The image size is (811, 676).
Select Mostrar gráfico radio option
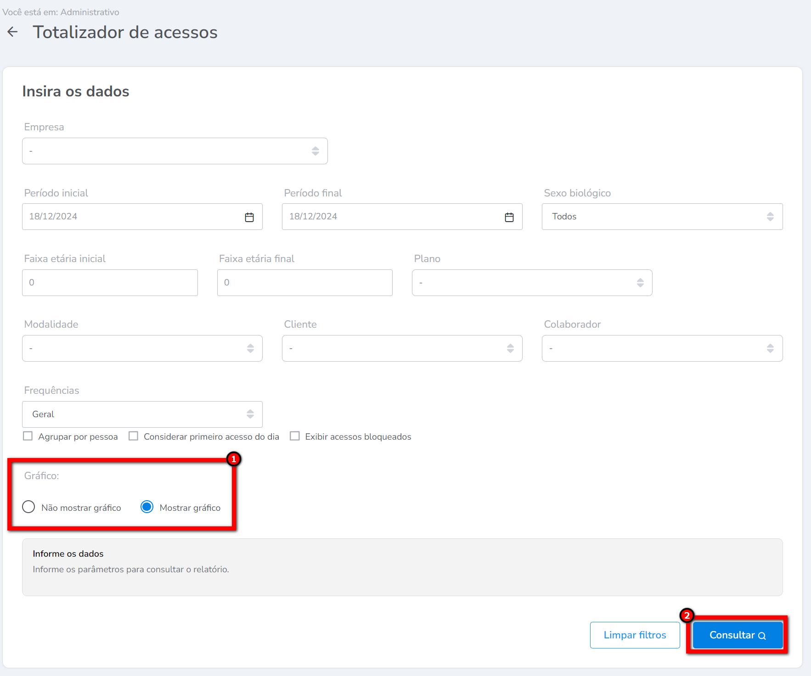(x=147, y=507)
